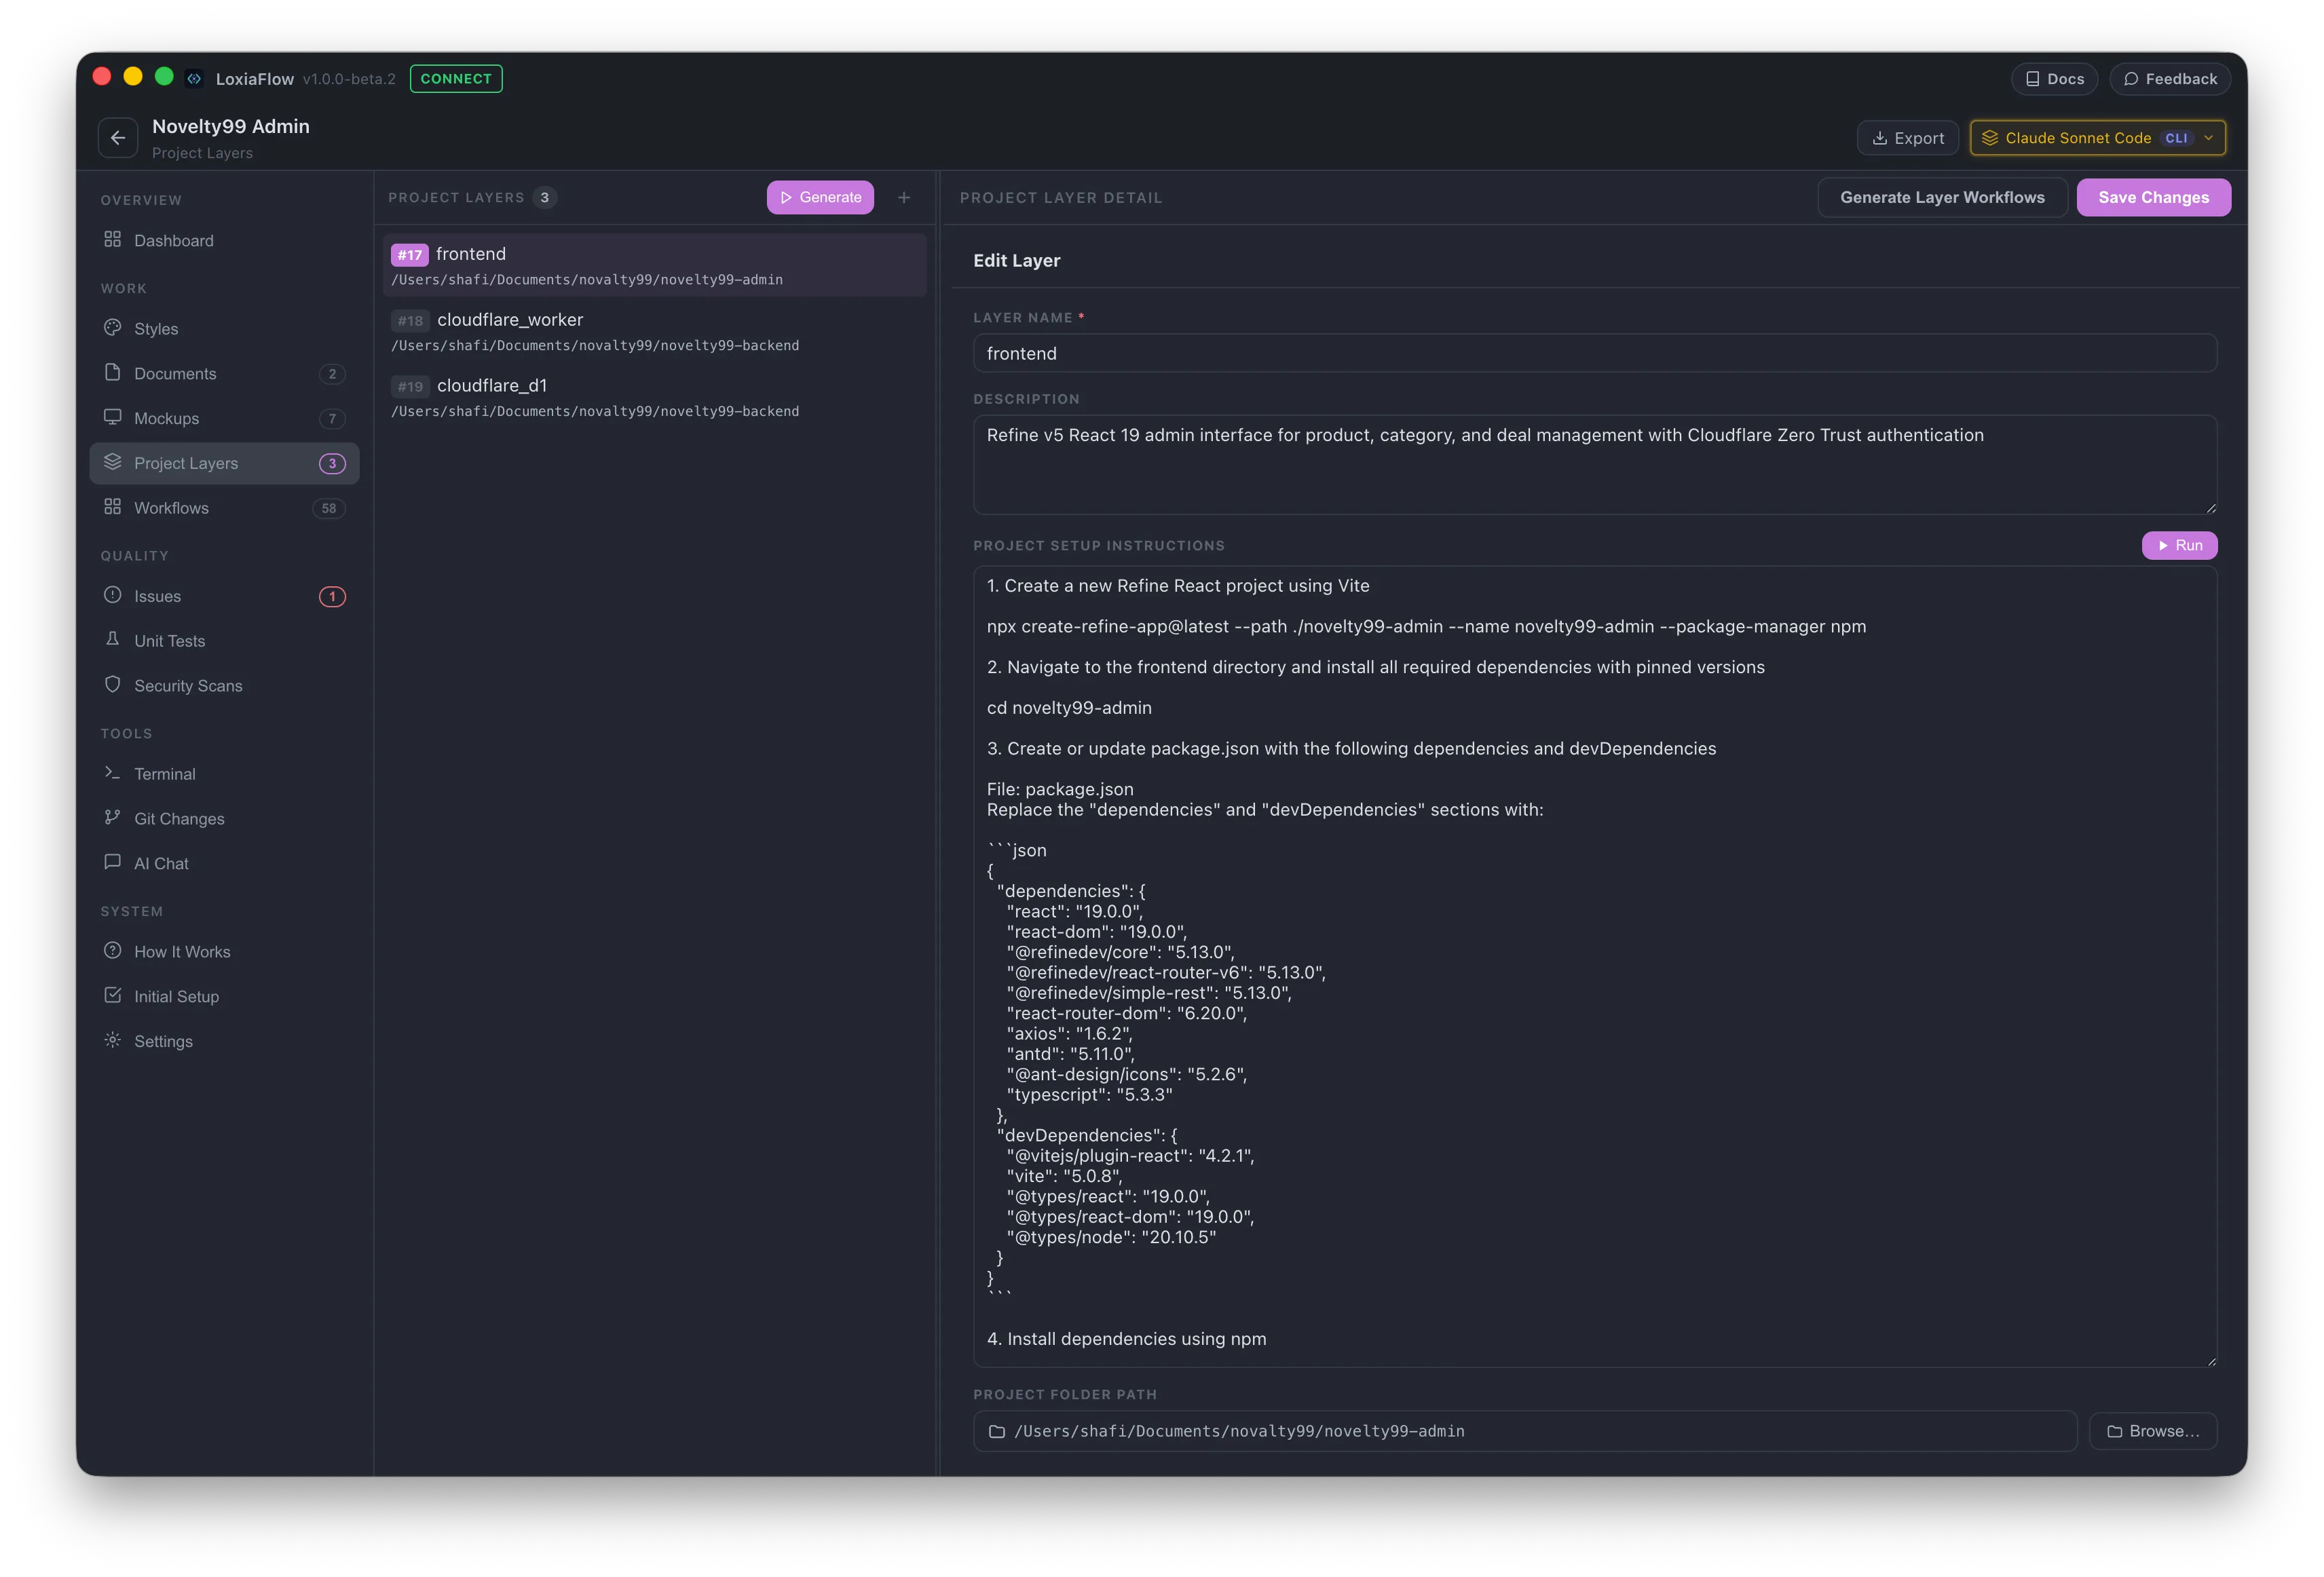The width and height of the screenshot is (2324, 1577).
Task: Click the Edit Layer heading
Action: (1016, 260)
